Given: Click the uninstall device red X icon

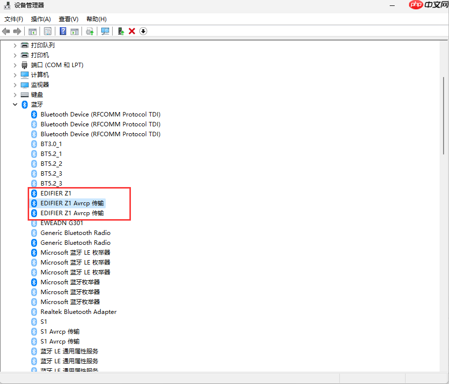Looking at the screenshot, I should (x=131, y=31).
